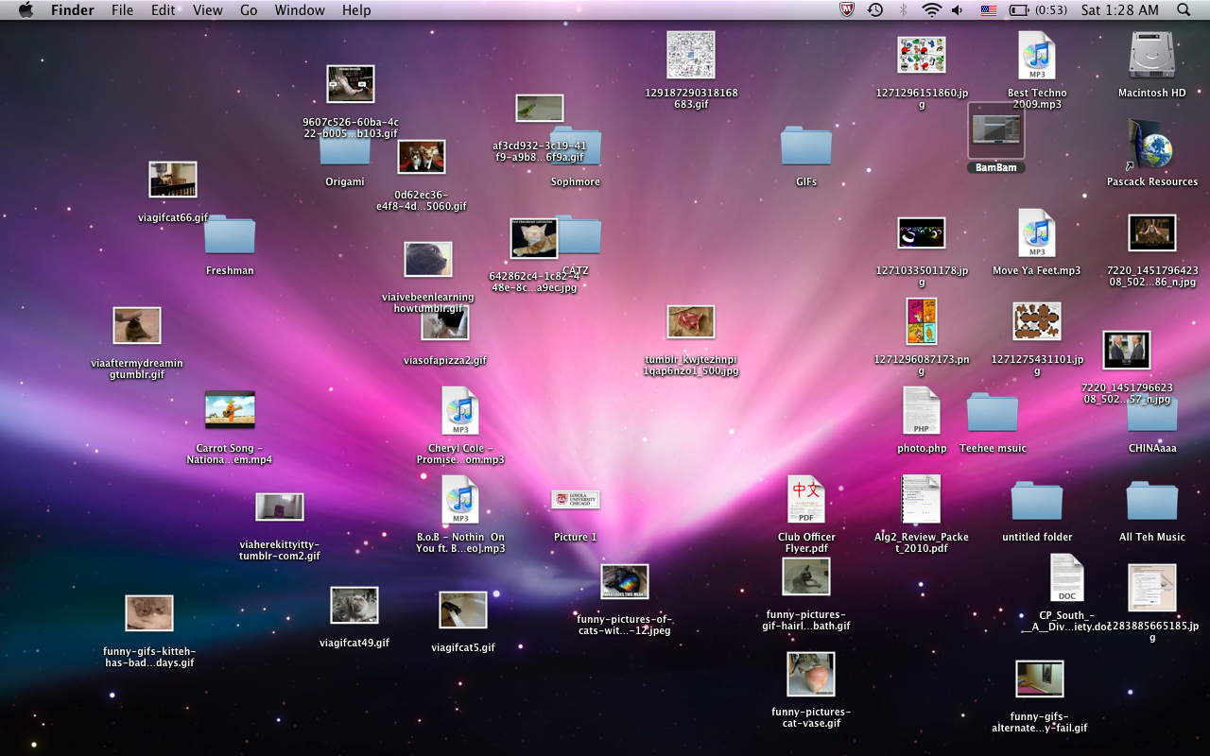Select the Picture 1 screenshot file
Image resolution: width=1210 pixels, height=756 pixels.
coord(576,499)
